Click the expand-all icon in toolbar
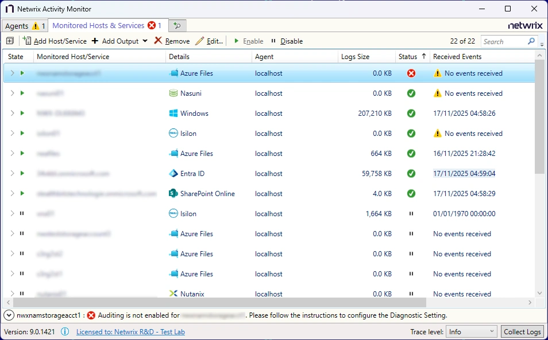This screenshot has height=340, width=548. (x=10, y=41)
